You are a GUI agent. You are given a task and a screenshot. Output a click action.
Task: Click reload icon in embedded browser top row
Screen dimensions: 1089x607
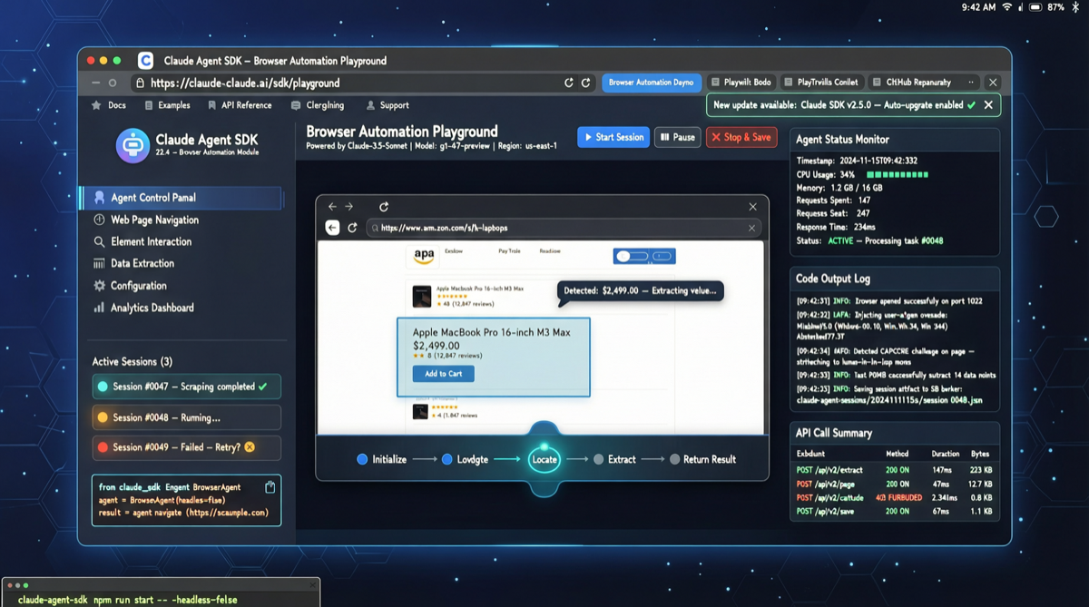(384, 207)
